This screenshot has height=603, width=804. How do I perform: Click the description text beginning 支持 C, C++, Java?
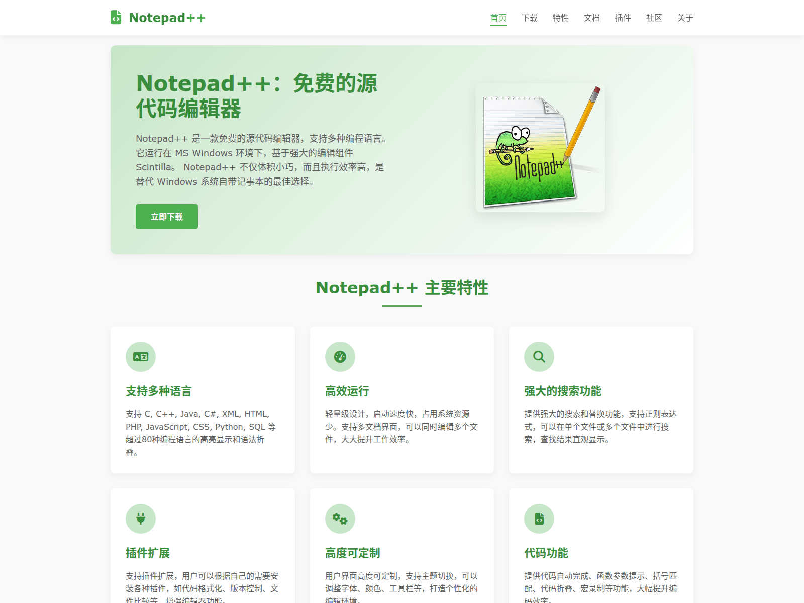click(201, 433)
